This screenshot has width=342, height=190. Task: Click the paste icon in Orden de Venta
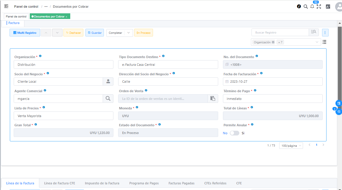pos(213,98)
